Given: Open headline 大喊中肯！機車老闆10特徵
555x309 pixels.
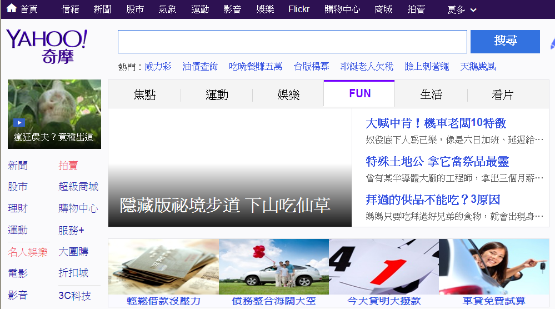Looking at the screenshot, I should click(x=436, y=123).
